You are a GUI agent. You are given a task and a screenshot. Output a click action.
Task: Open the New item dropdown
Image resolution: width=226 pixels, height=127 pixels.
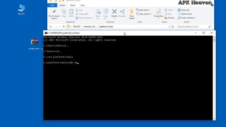click(143, 10)
